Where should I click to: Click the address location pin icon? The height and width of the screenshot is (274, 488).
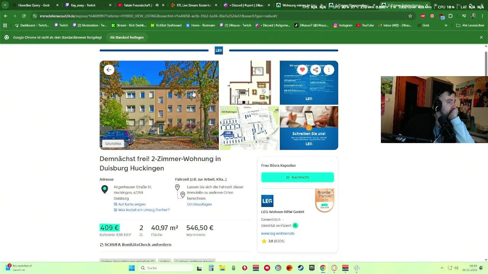(104, 190)
